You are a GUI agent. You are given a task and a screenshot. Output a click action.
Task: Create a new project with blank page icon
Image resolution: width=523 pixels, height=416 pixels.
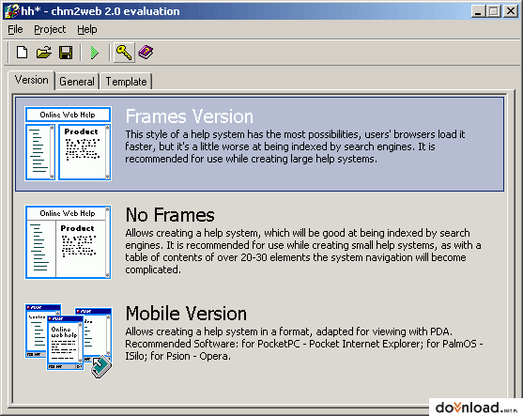point(22,53)
